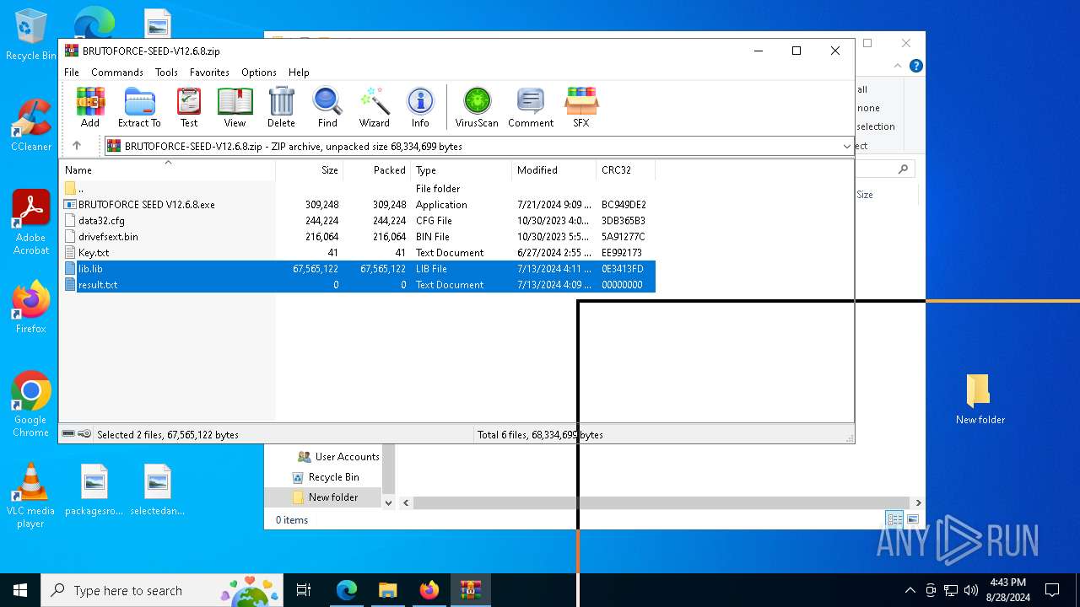Switch Explorer to details view icon

[894, 519]
